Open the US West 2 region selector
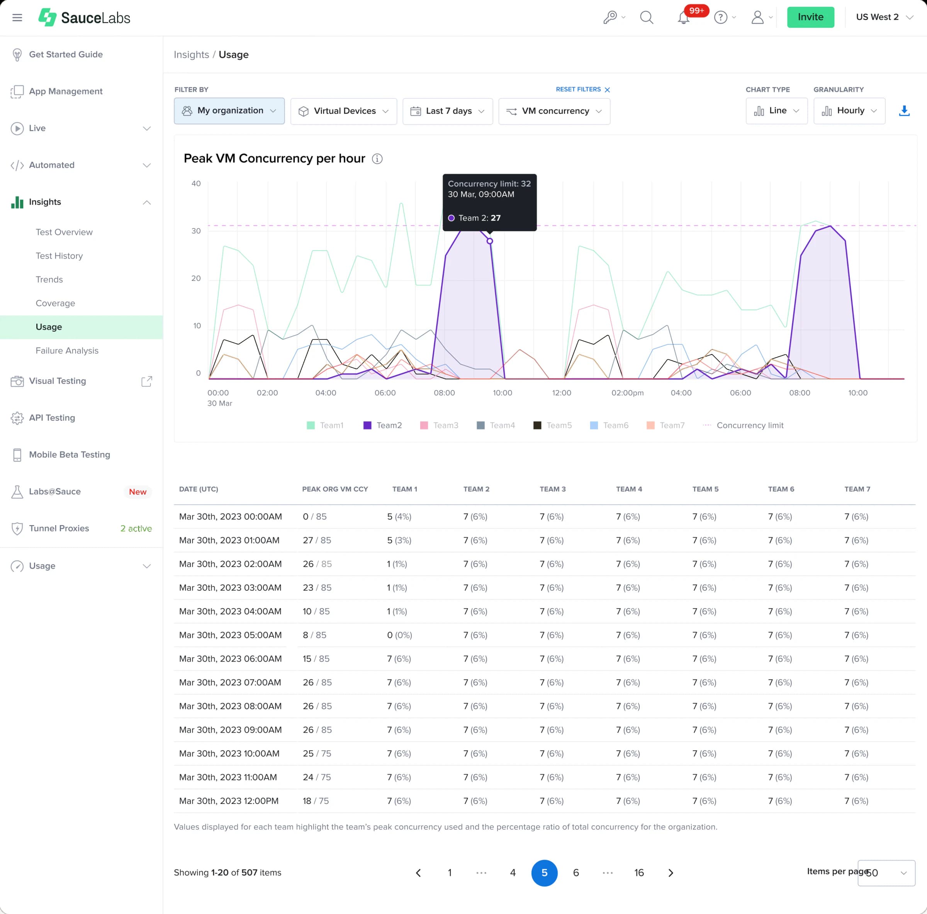 click(x=884, y=17)
